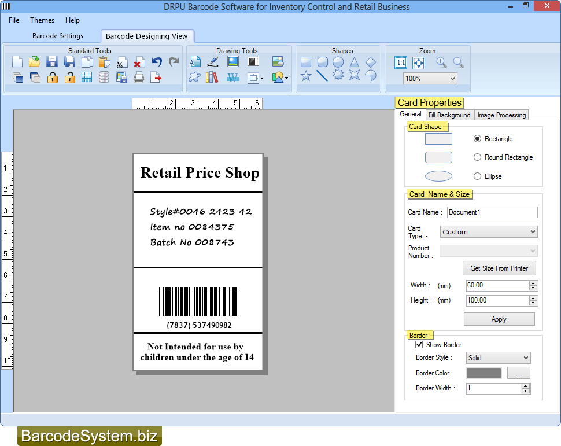The height and width of the screenshot is (446, 561).
Task: Click the image library icon
Action: click(278, 61)
